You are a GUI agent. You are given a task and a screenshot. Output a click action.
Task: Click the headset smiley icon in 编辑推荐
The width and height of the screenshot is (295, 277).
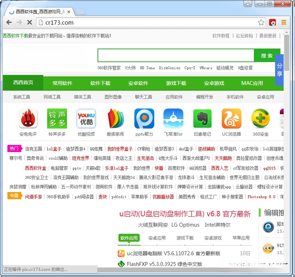pos(268,248)
